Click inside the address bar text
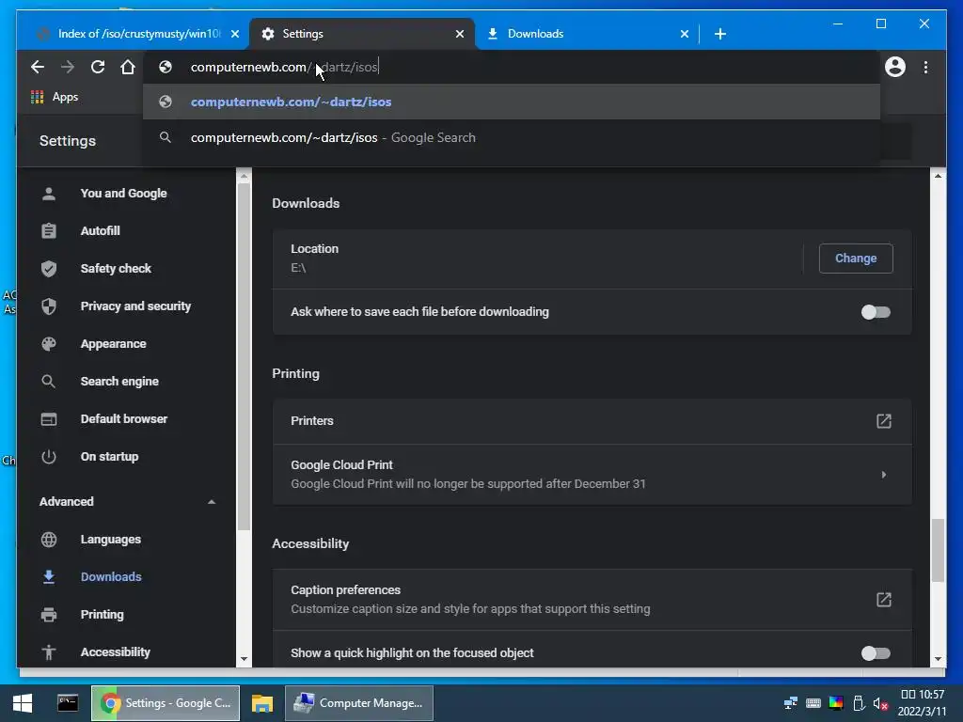The width and height of the screenshot is (963, 722). (284, 67)
